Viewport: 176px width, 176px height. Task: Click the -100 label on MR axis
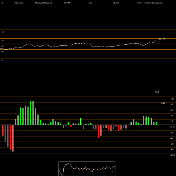pyautogui.click(x=172, y=155)
